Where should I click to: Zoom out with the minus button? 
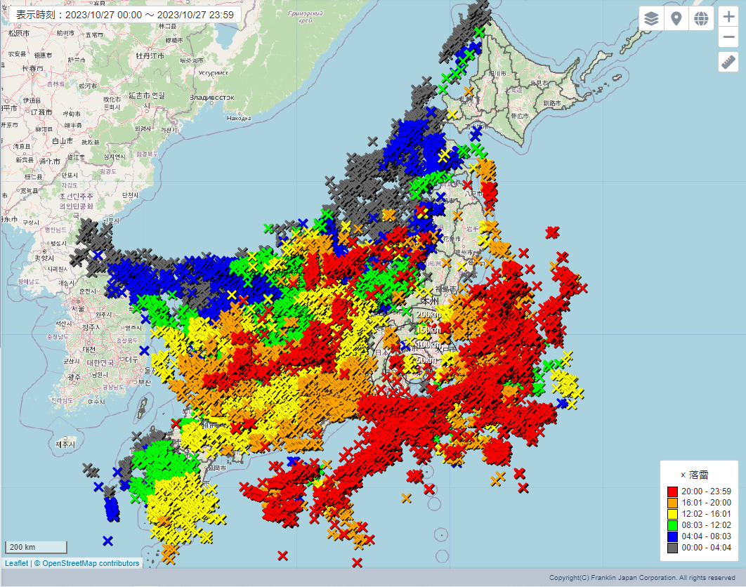[x=728, y=38]
